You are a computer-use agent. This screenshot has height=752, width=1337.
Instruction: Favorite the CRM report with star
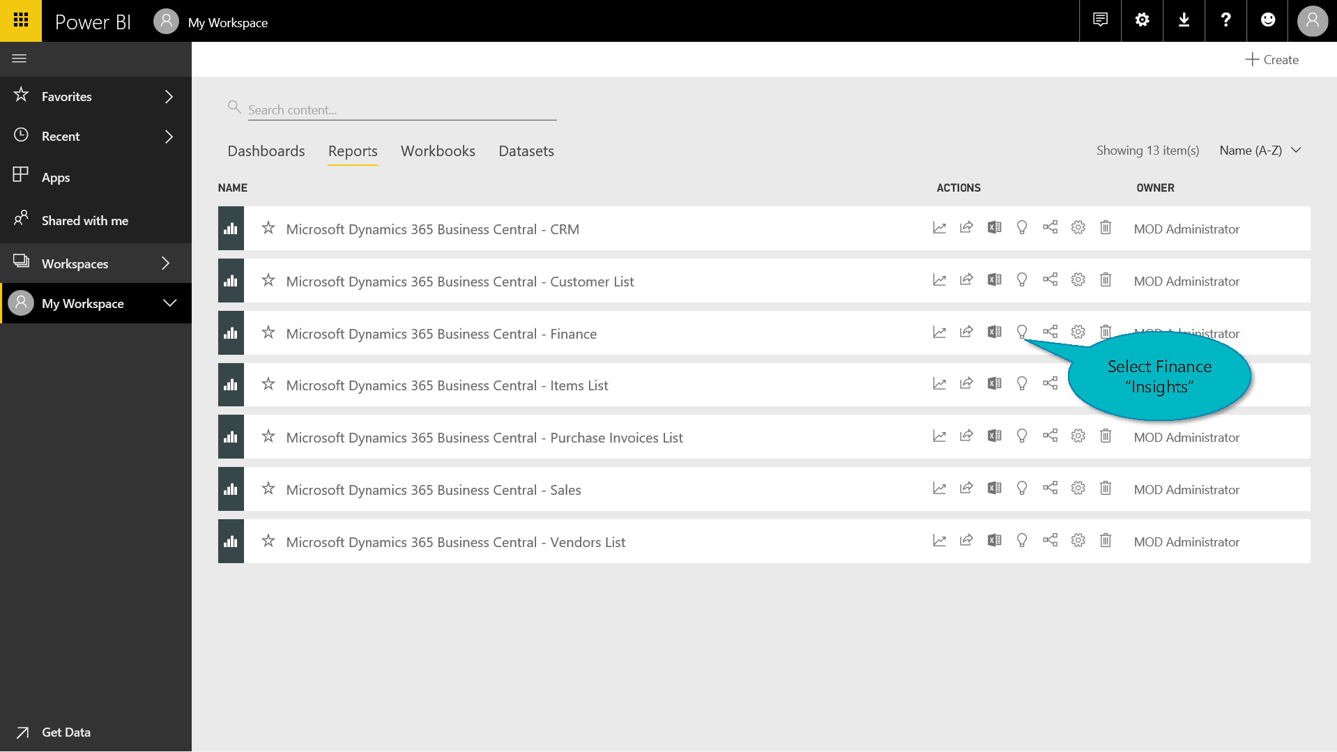(268, 229)
